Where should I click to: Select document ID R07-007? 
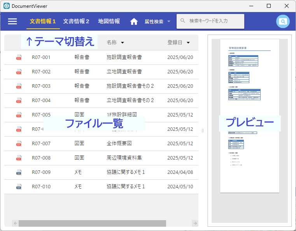click(41, 144)
